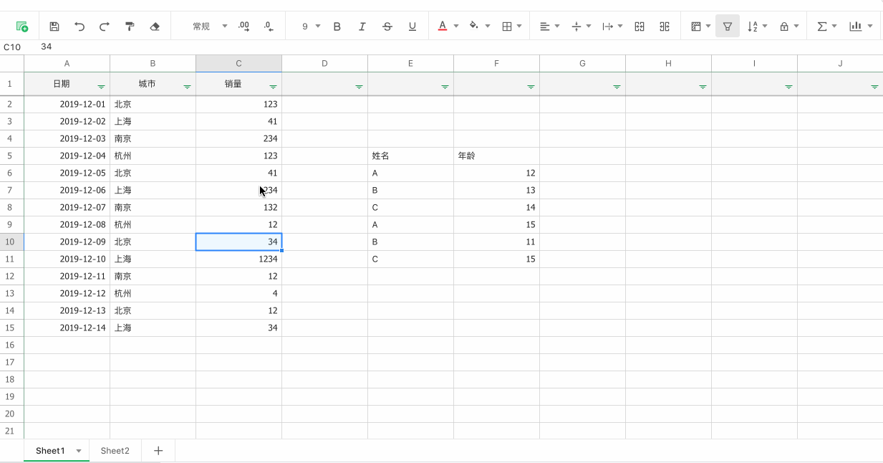
Task: Decrease decimal places
Action: tap(269, 27)
